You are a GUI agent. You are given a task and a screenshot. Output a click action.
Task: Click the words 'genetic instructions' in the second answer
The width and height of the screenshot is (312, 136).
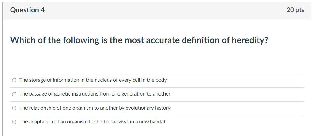point(78,94)
